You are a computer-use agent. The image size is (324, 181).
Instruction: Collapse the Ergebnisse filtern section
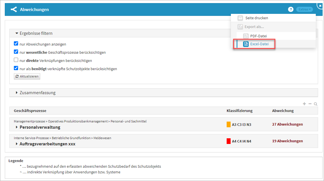17,33
